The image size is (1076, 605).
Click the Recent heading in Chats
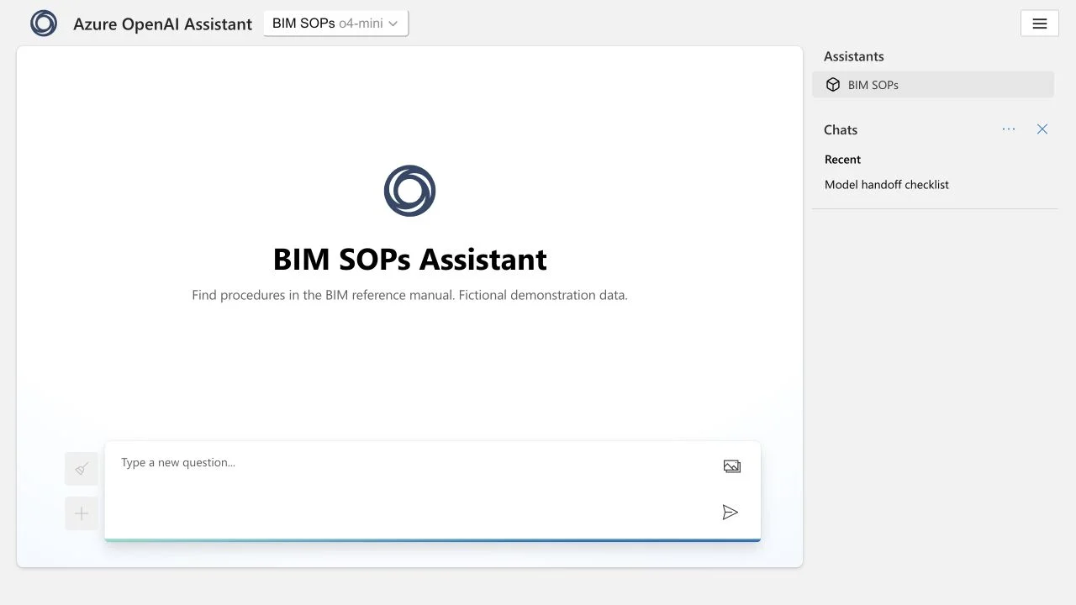tap(842, 160)
